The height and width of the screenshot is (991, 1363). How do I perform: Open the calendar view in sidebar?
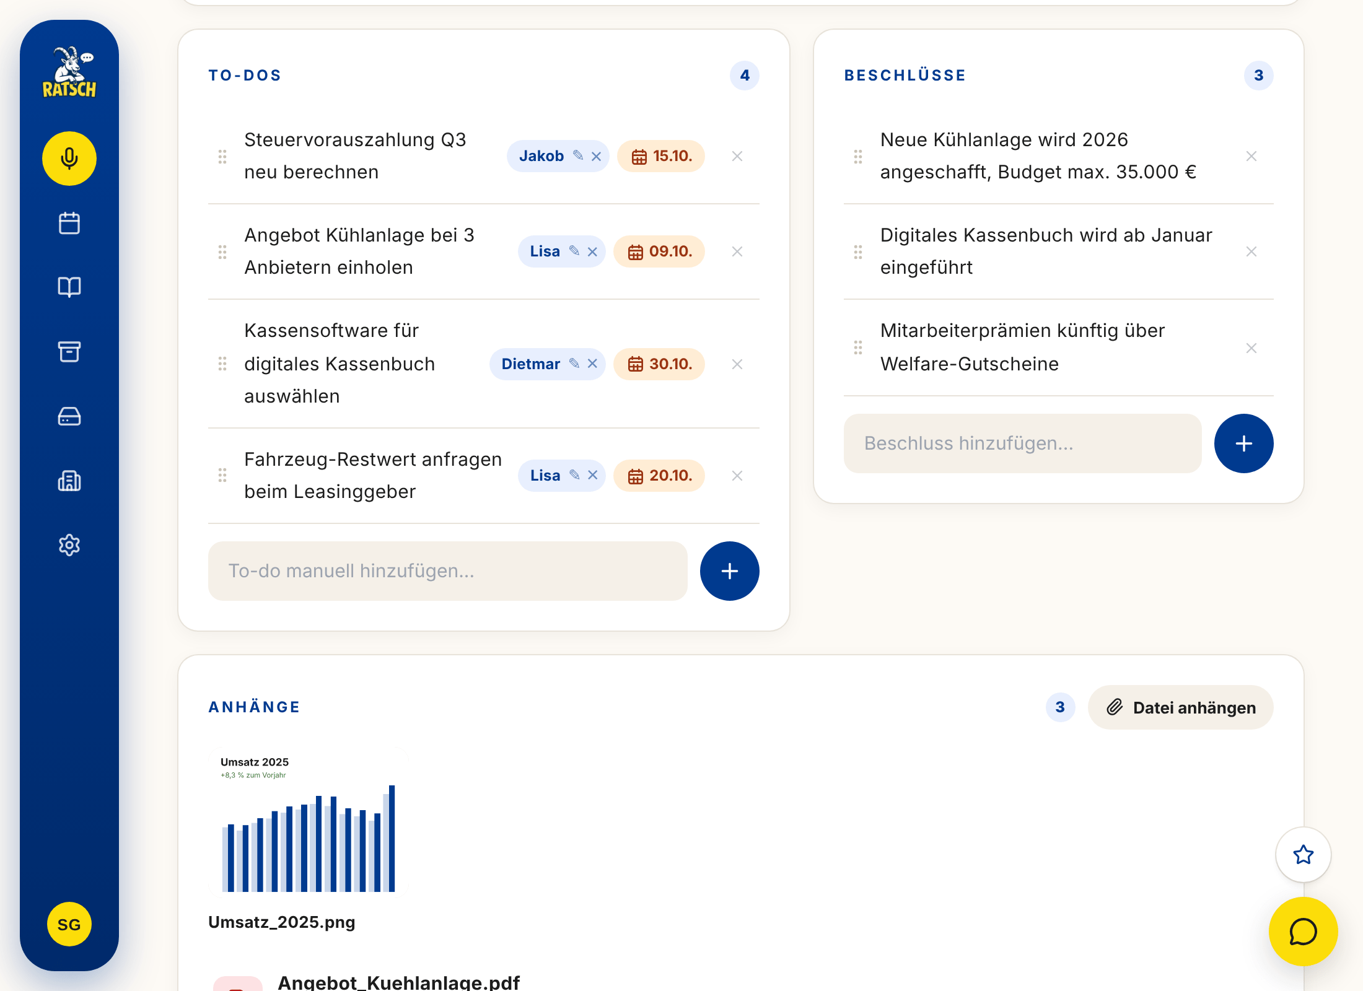tap(69, 223)
